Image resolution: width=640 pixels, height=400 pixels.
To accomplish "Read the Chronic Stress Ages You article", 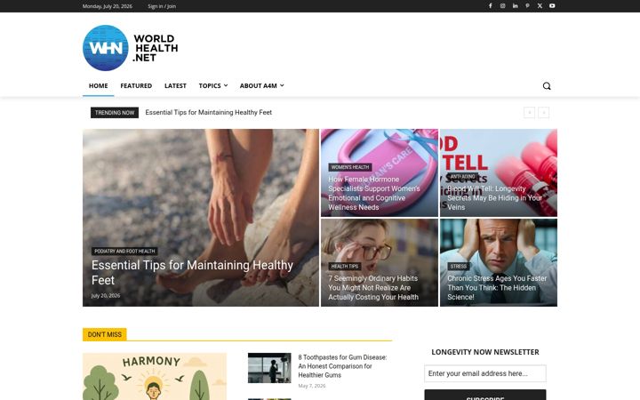I will [497, 288].
